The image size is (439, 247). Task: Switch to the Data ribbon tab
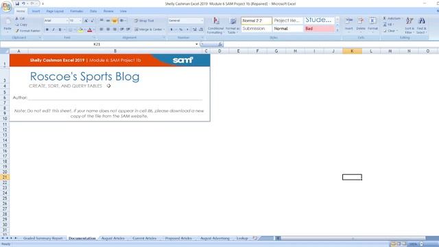(93, 11)
